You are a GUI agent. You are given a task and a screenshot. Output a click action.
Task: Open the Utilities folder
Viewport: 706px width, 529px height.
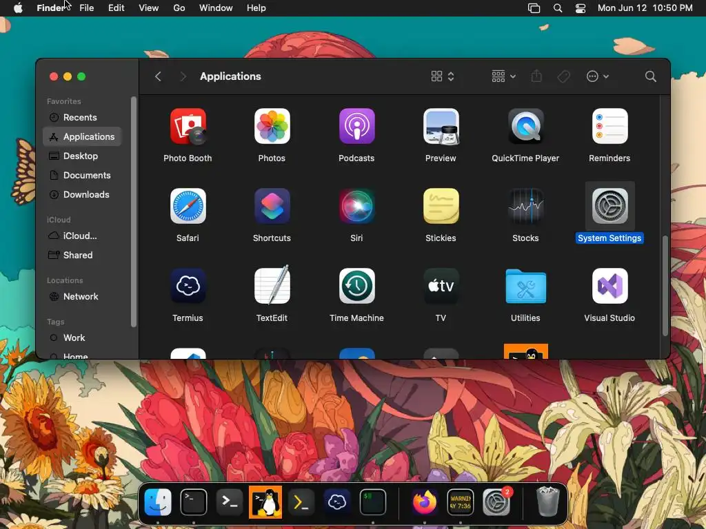coord(525,286)
